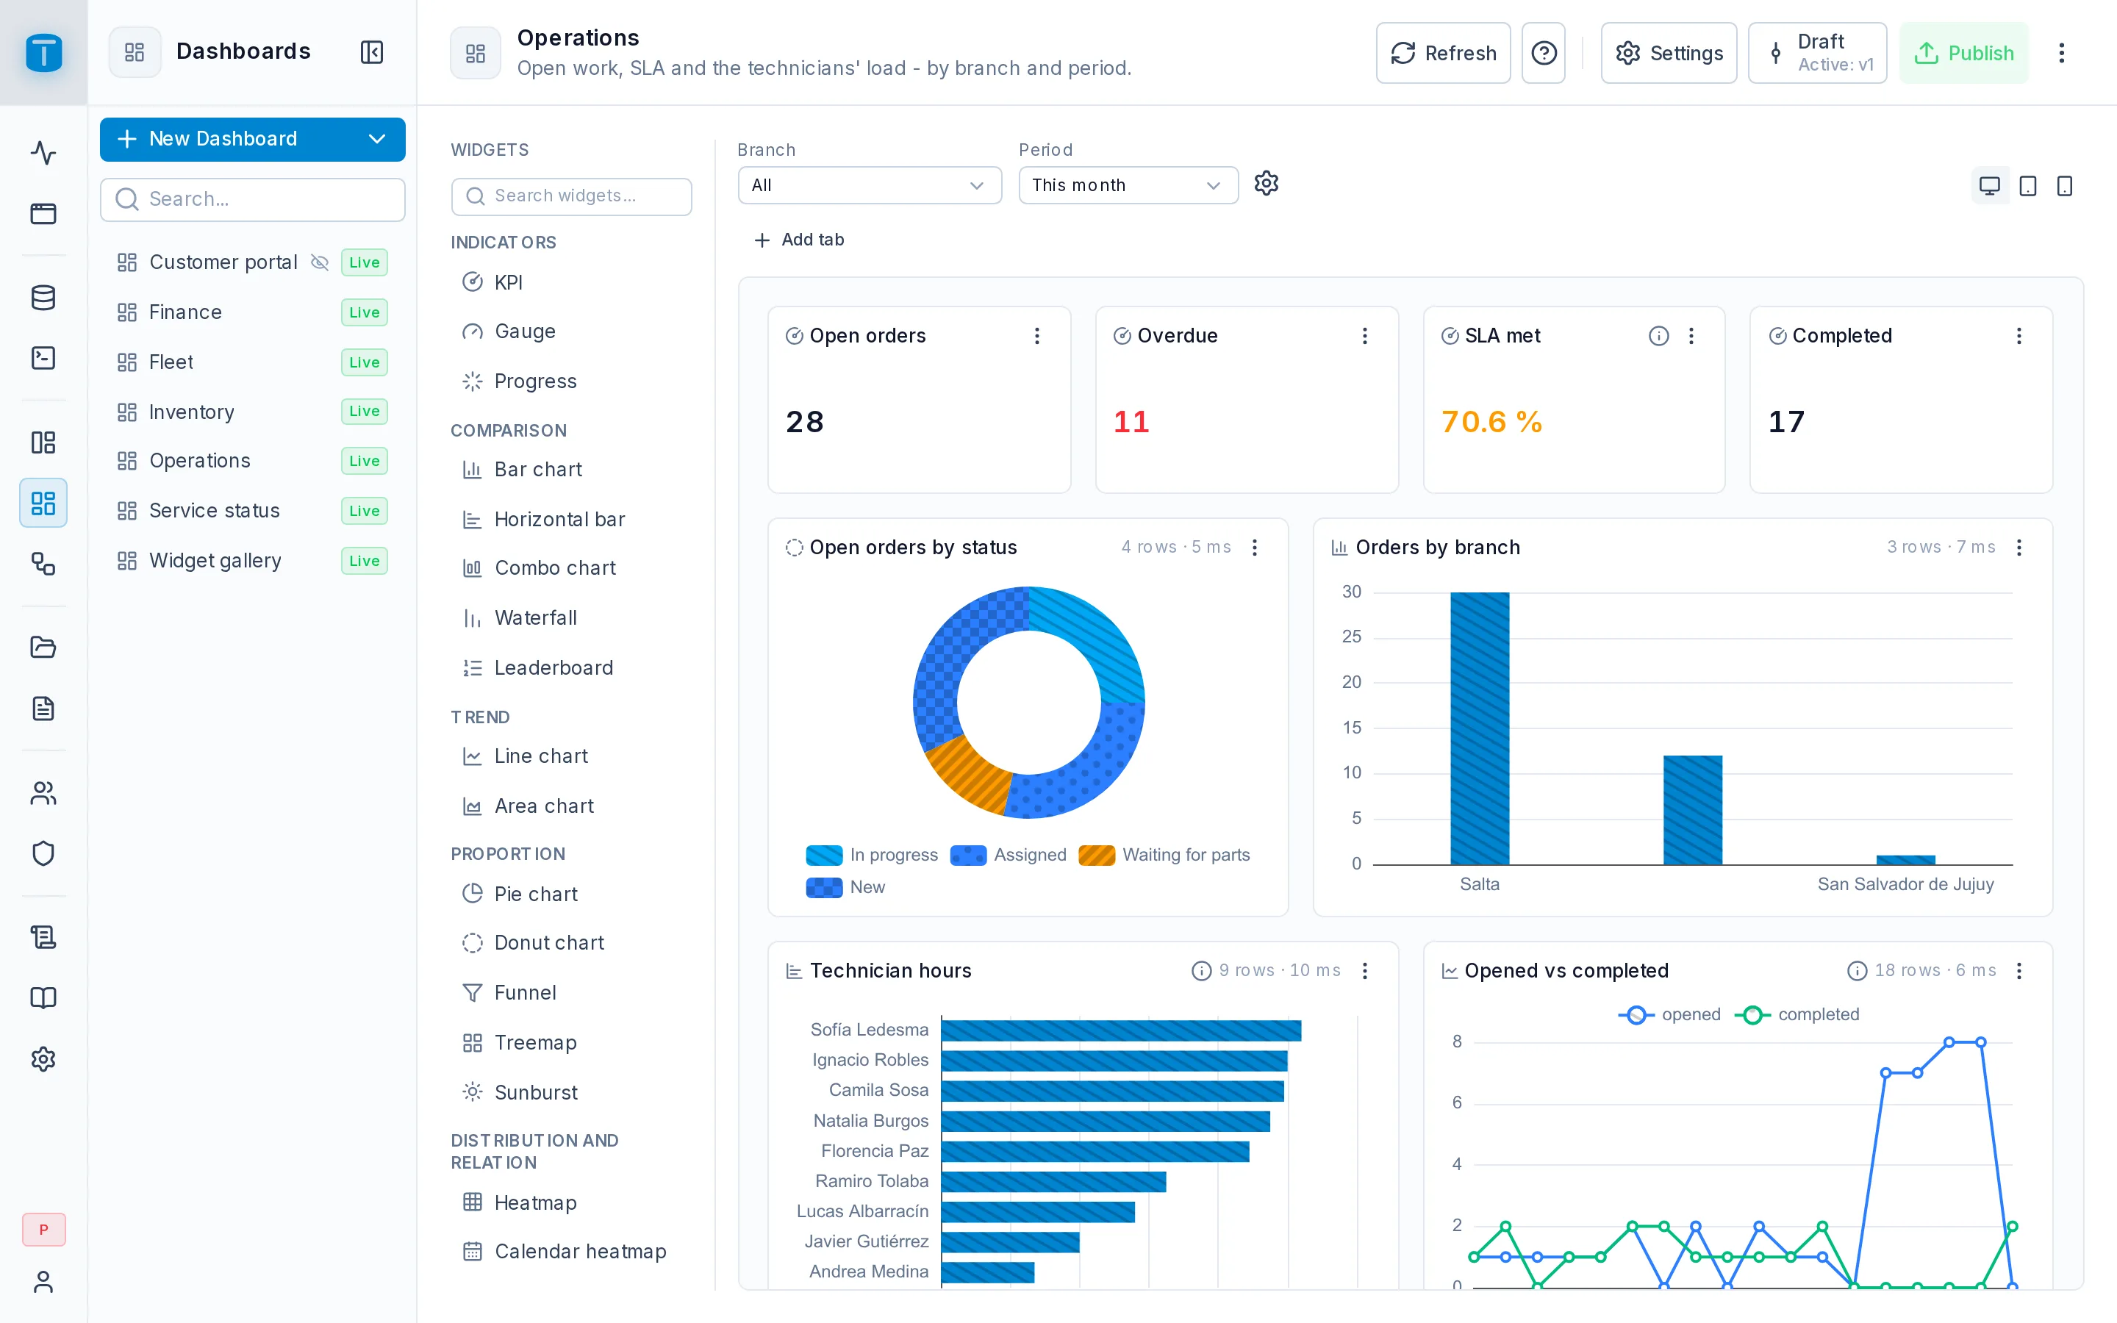Collapse the Dashboards sidebar panel

(372, 52)
